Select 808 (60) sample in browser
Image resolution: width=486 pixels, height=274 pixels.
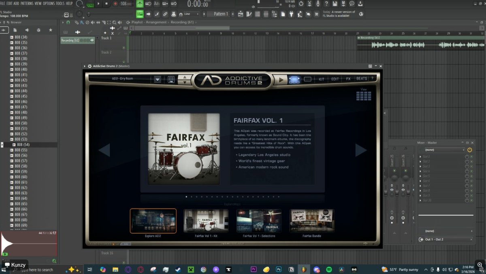(21, 177)
